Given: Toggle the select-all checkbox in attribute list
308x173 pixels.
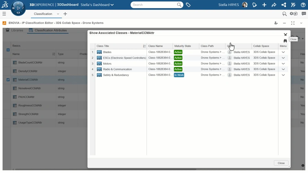Looking at the screenshot, I should 8,50.
